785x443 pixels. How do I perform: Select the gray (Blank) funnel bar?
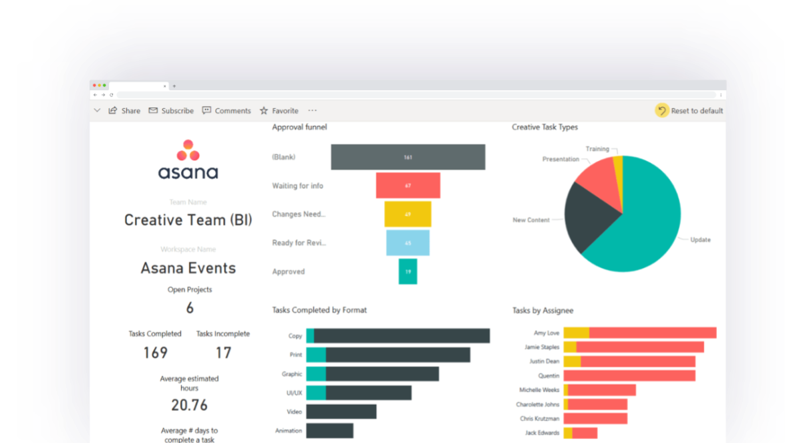408,156
